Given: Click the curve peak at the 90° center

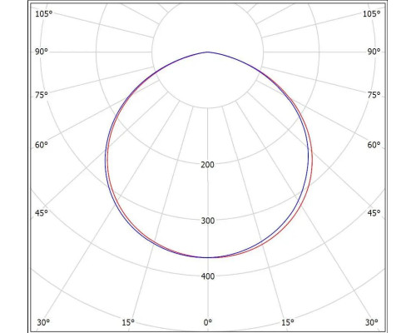Looking at the screenshot, I should tap(208, 52).
